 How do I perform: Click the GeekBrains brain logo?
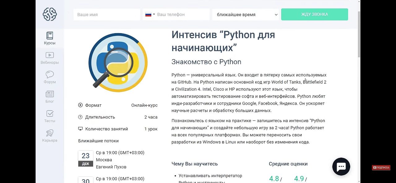click(x=50, y=14)
